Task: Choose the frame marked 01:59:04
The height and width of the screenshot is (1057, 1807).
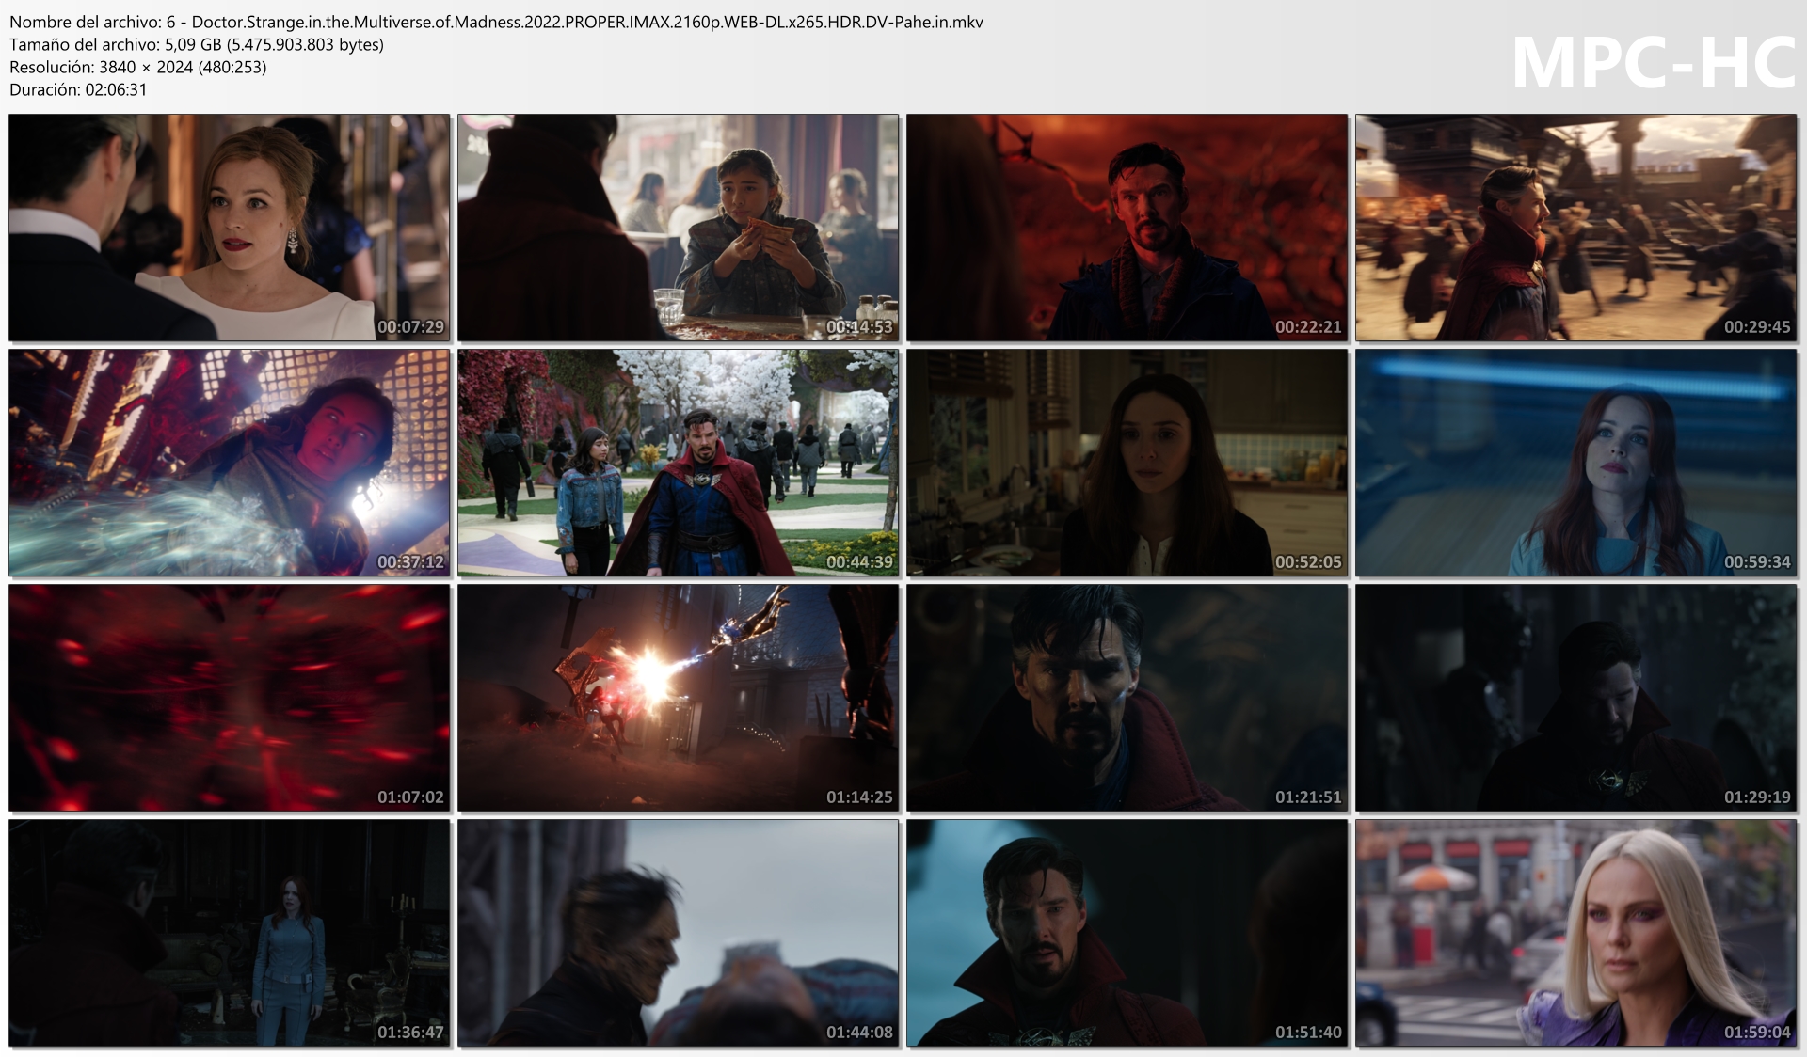Action: [1576, 933]
